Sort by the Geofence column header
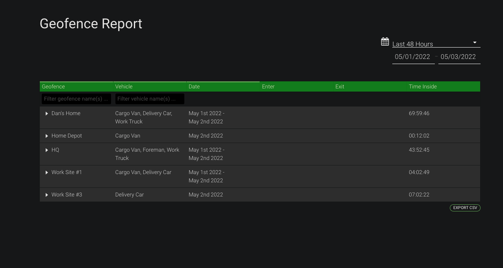503x268 pixels. (x=76, y=86)
